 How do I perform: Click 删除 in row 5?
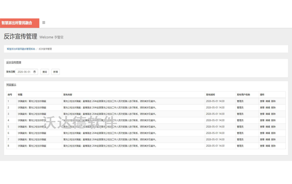coord(274,127)
